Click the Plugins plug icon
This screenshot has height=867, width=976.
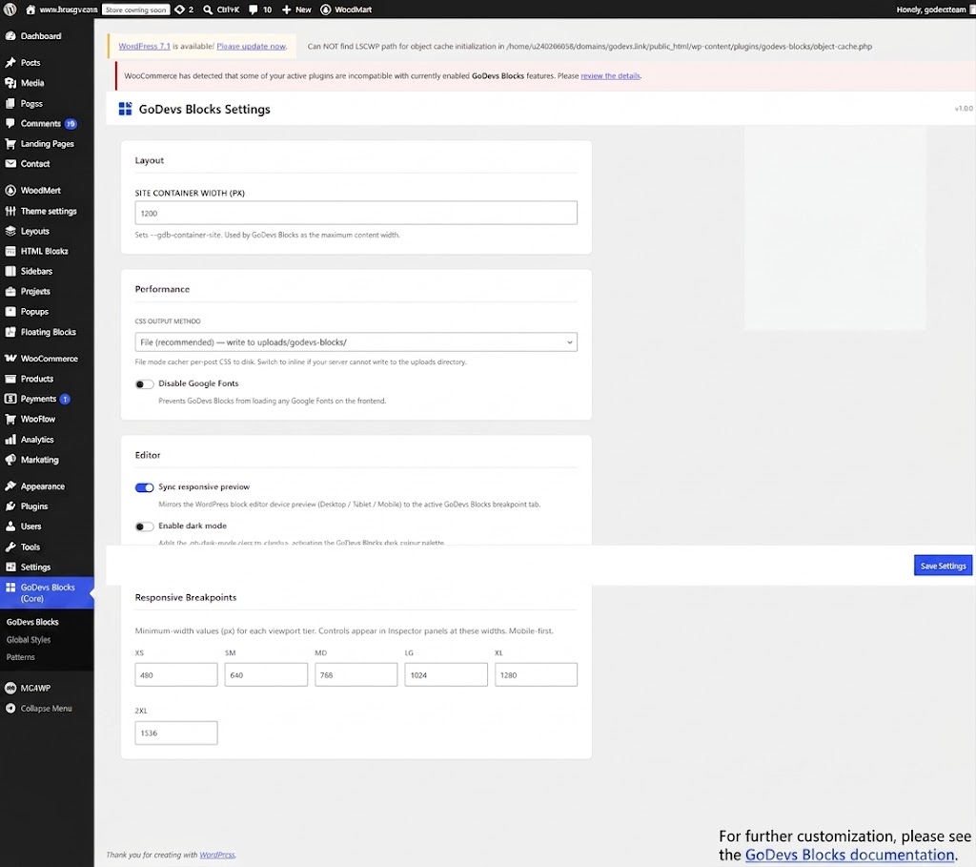[10, 506]
